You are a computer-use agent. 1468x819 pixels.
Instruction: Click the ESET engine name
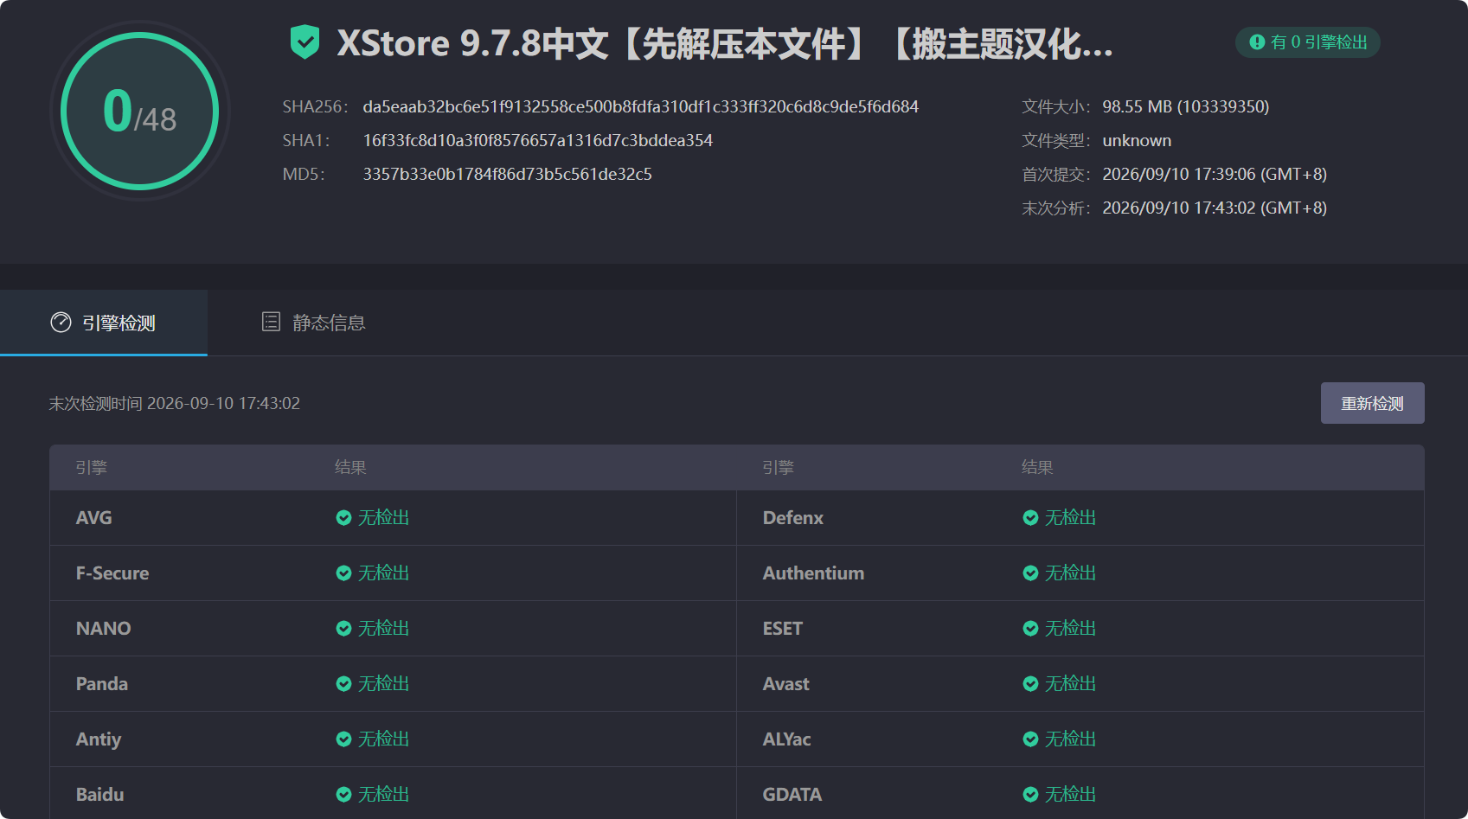tap(782, 629)
